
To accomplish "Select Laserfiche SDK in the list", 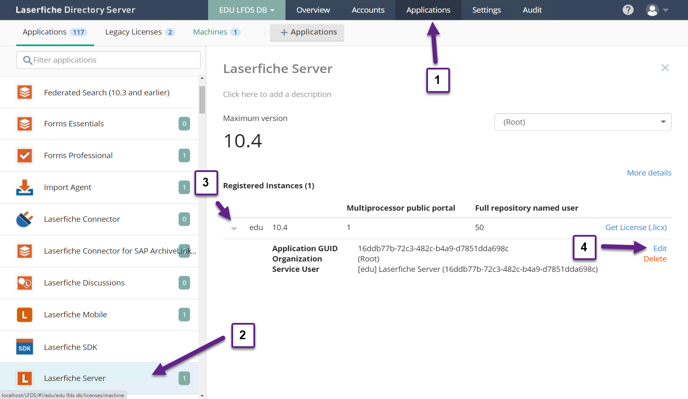I will tap(99, 347).
